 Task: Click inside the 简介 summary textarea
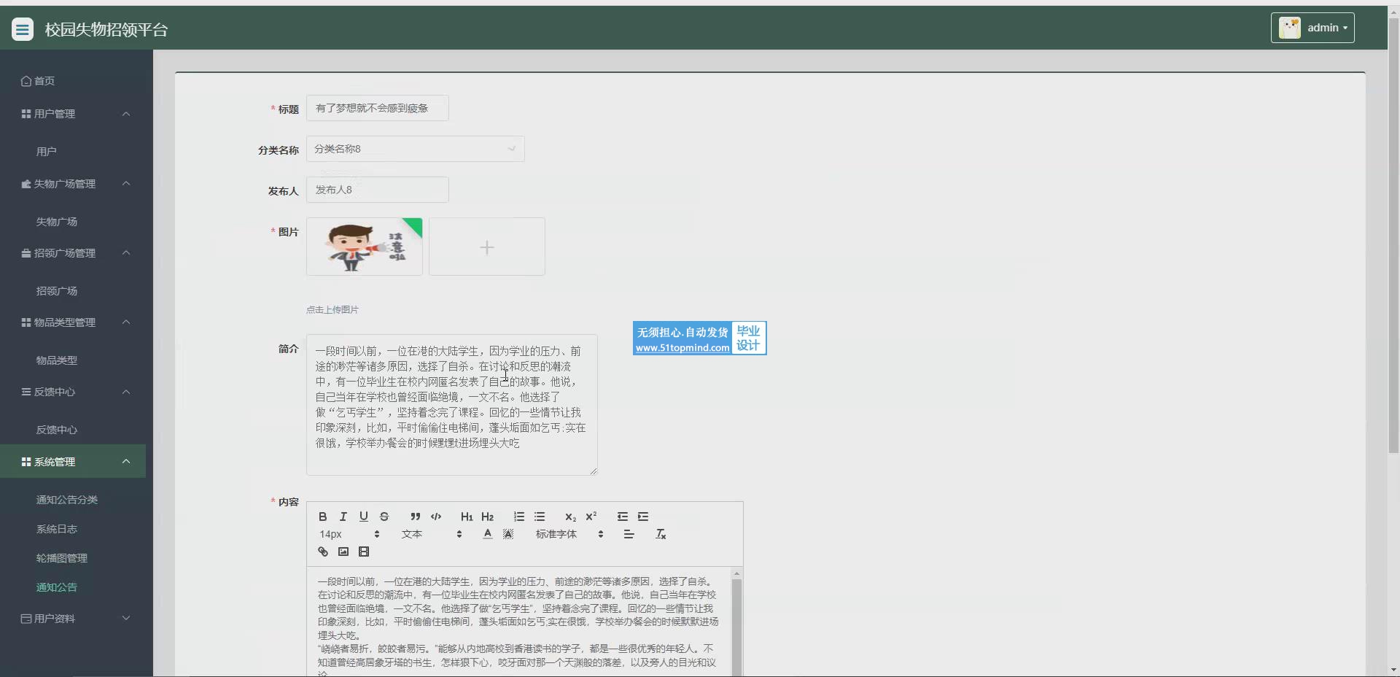[452, 405]
